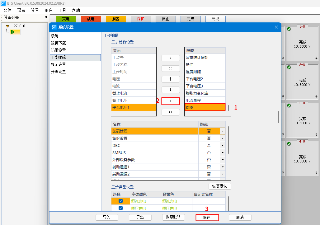The height and width of the screenshot is (225, 320).
Task: Click BTS Client app icon in title bar
Action: tap(3, 3)
